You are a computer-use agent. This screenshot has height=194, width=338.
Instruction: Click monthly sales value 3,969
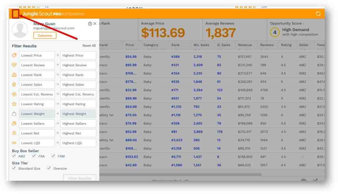point(198,132)
